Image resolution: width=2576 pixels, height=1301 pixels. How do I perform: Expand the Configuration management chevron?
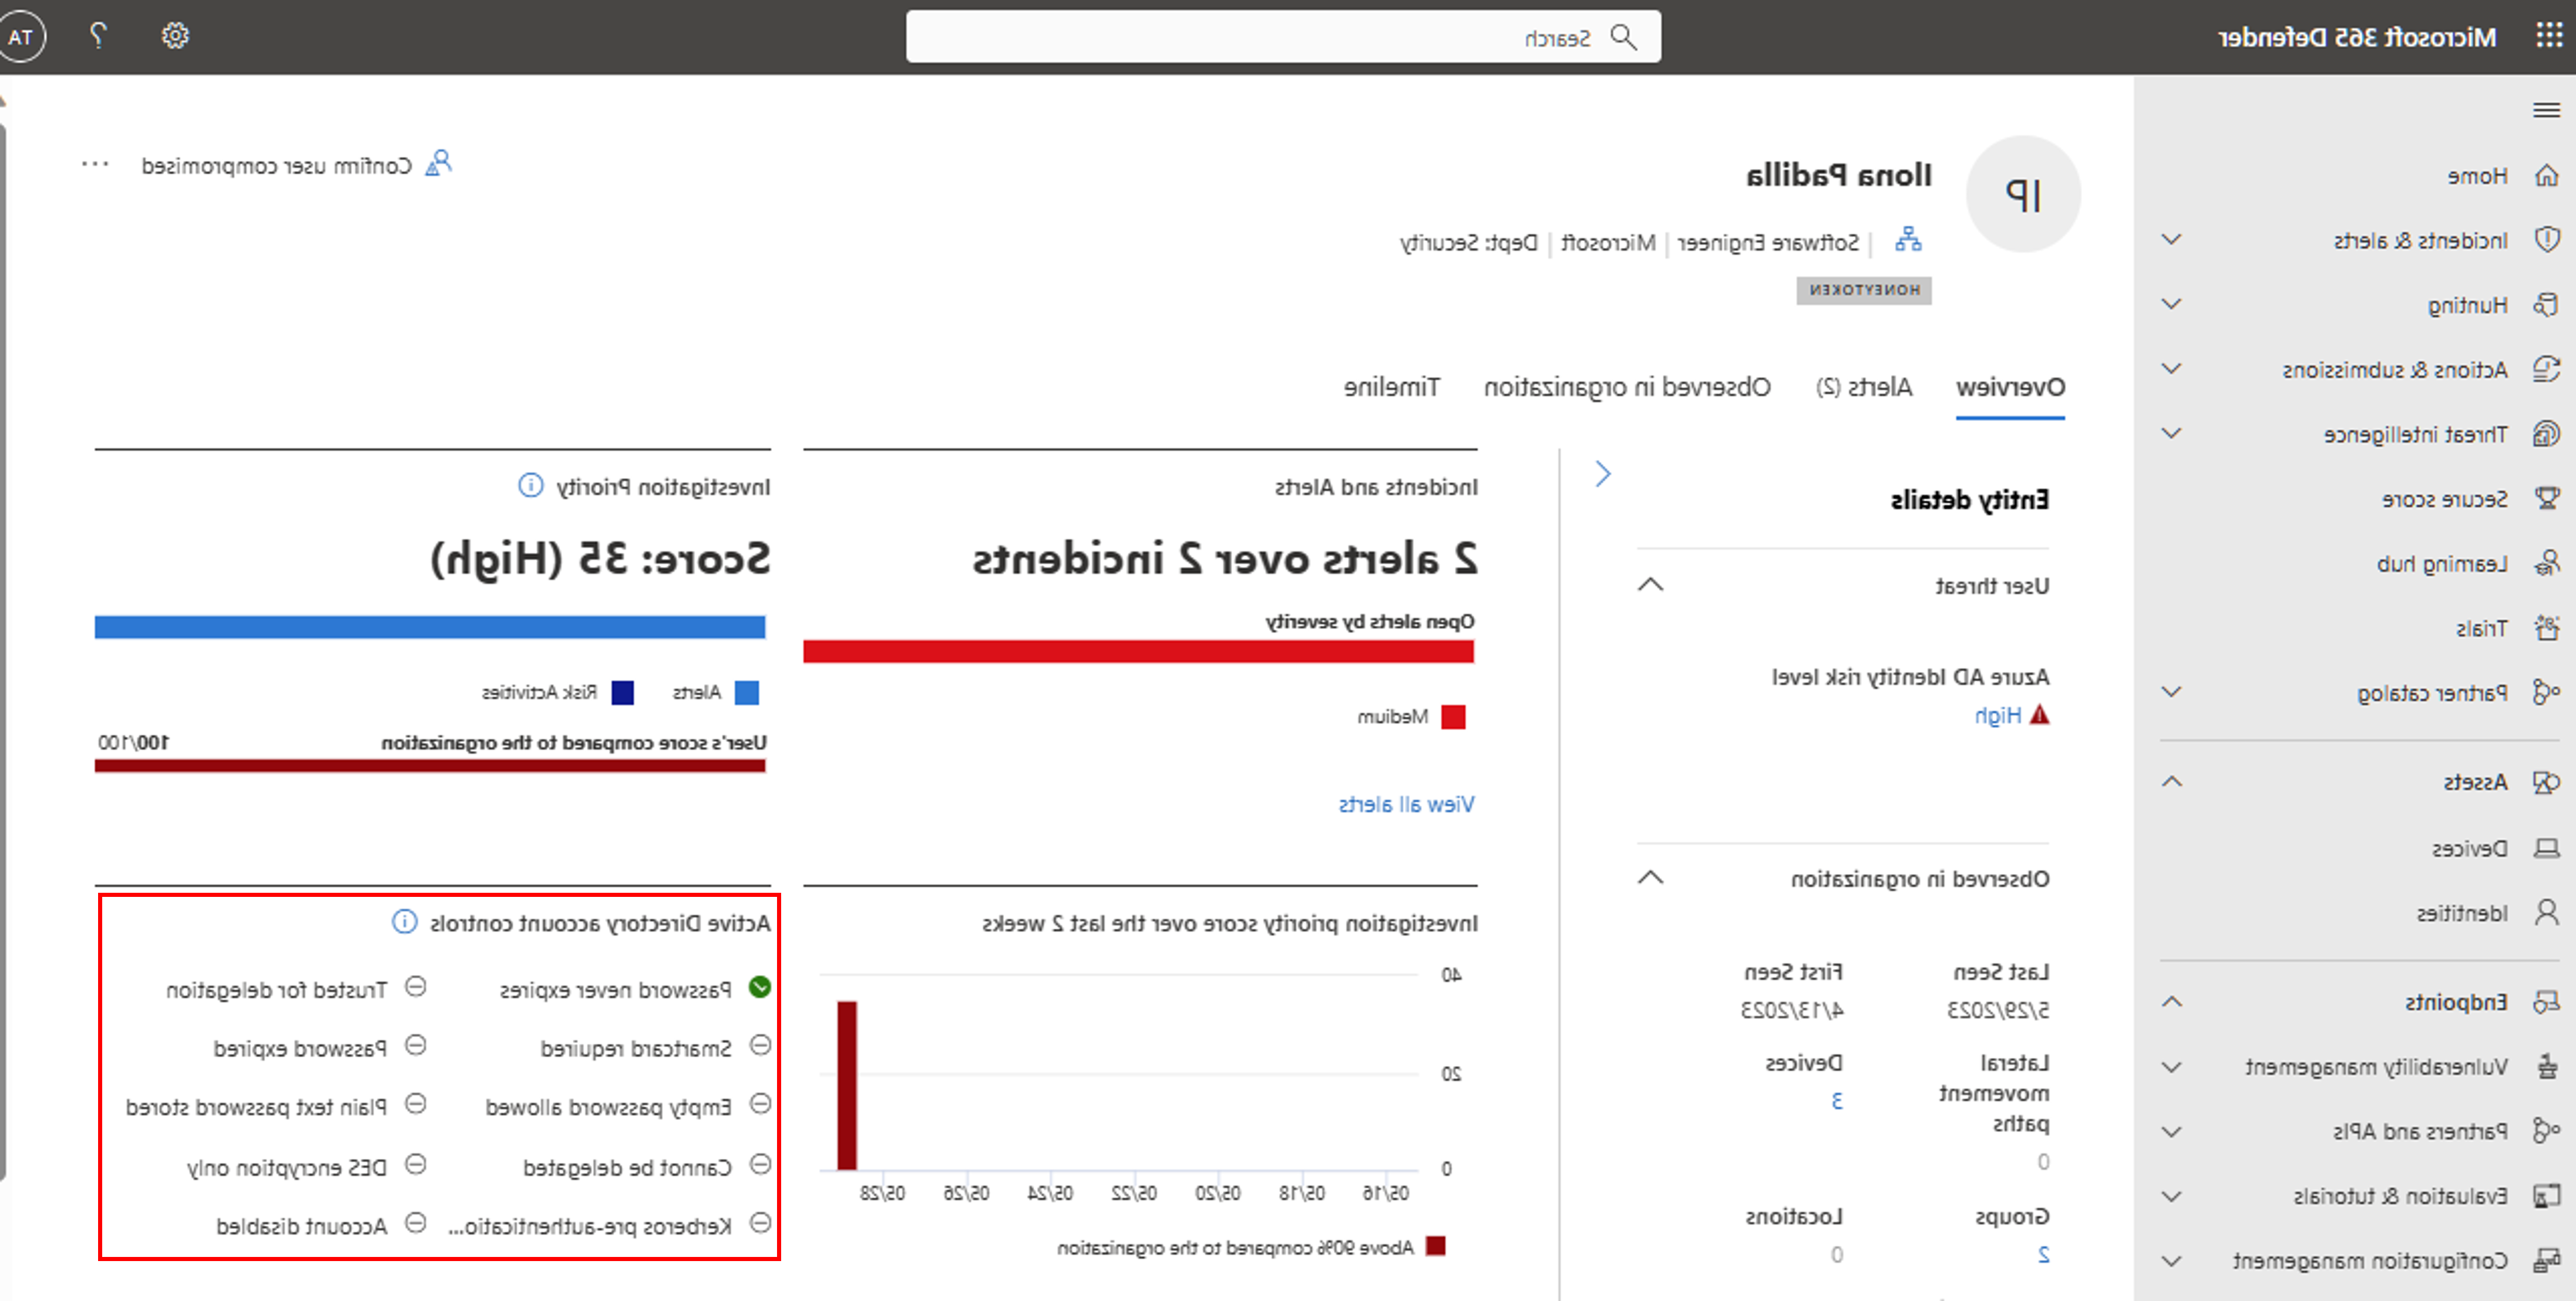2171,1261
